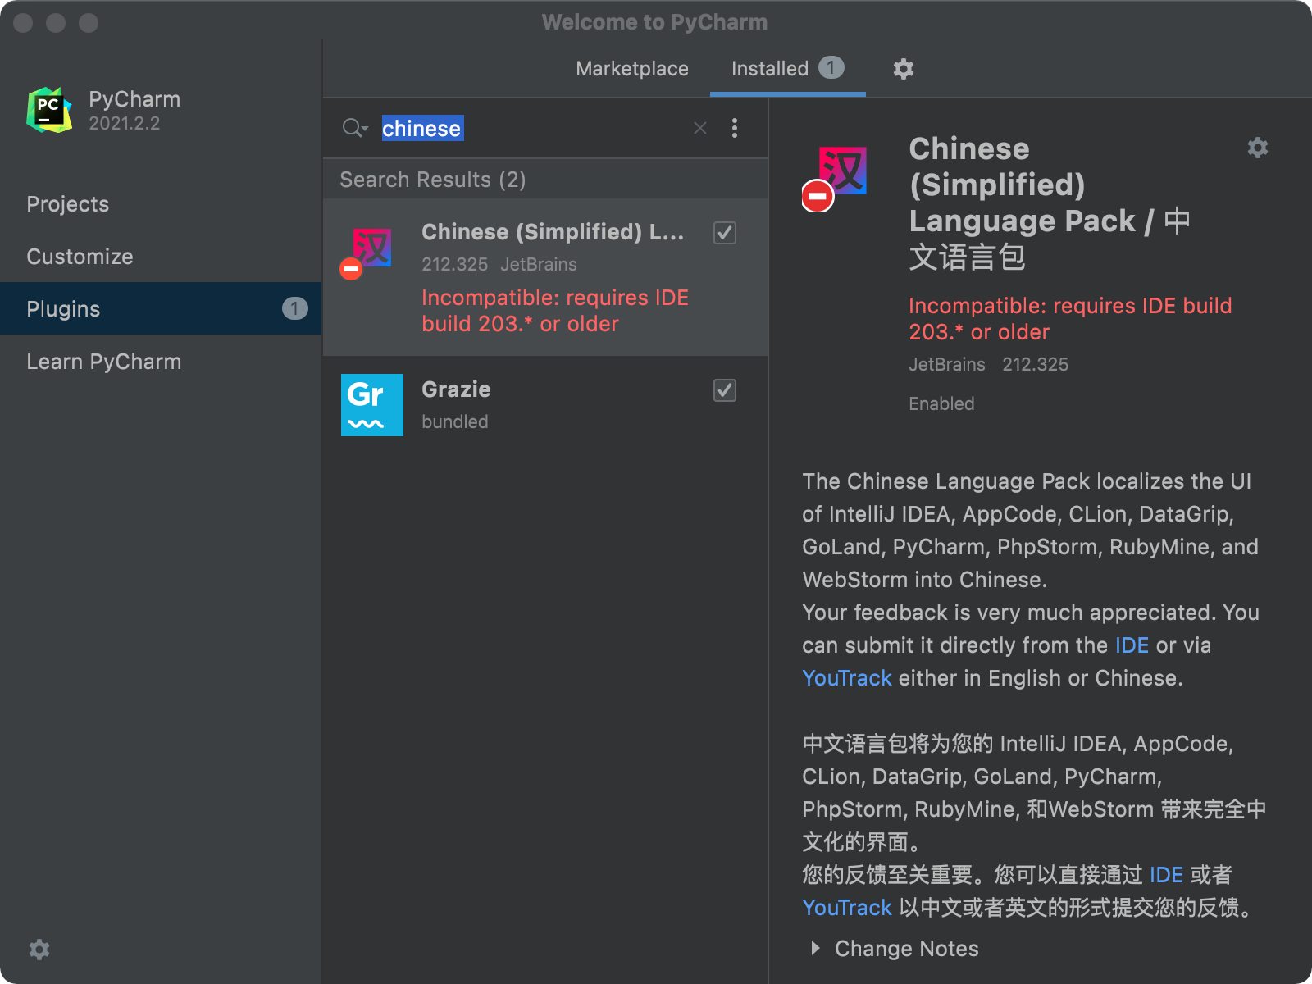Click Chinese Language Pack icon in results
The width and height of the screenshot is (1312, 984).
tap(370, 250)
